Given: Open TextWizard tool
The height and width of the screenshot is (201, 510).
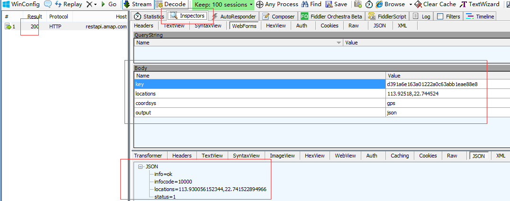Looking at the screenshot, I should click(480, 4).
